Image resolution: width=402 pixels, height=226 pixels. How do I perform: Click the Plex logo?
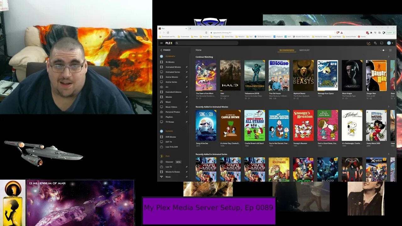[x=169, y=43]
